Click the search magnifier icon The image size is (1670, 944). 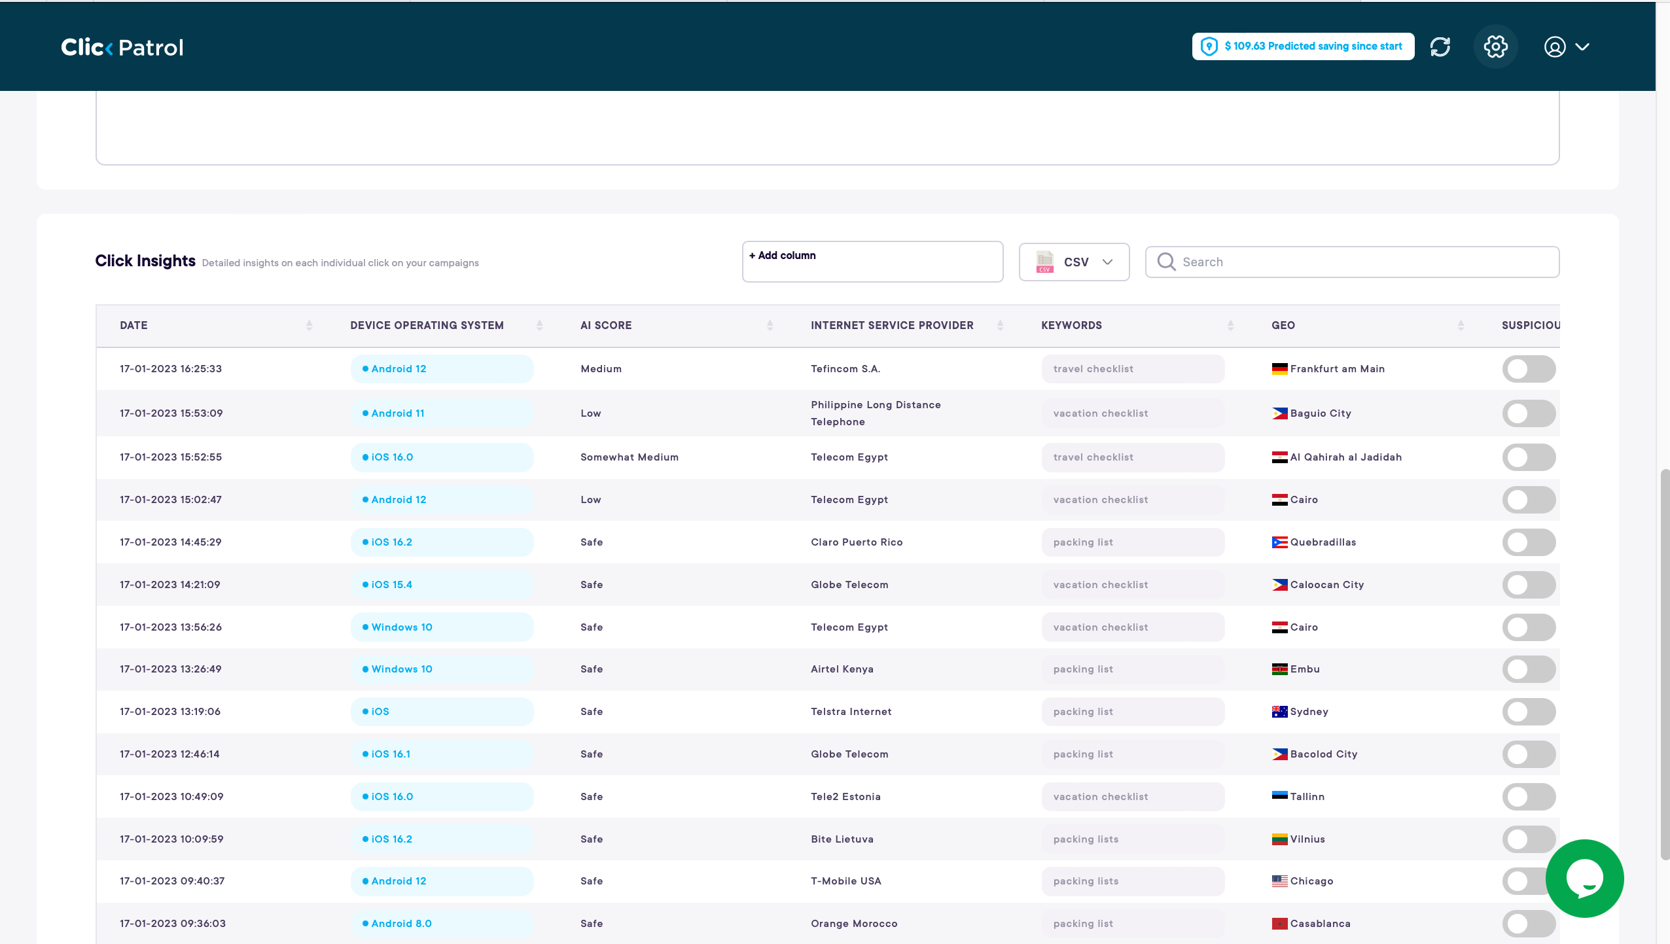coord(1165,262)
